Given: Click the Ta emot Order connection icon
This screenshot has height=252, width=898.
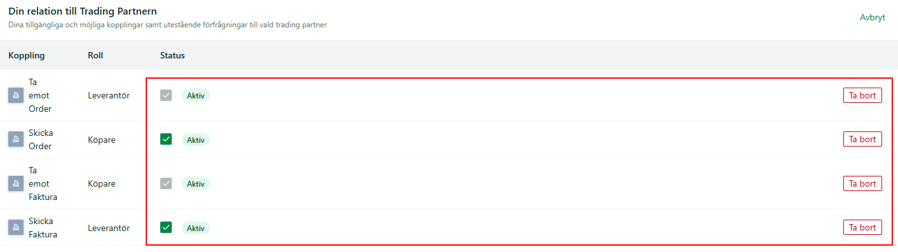Looking at the screenshot, I should (x=16, y=95).
